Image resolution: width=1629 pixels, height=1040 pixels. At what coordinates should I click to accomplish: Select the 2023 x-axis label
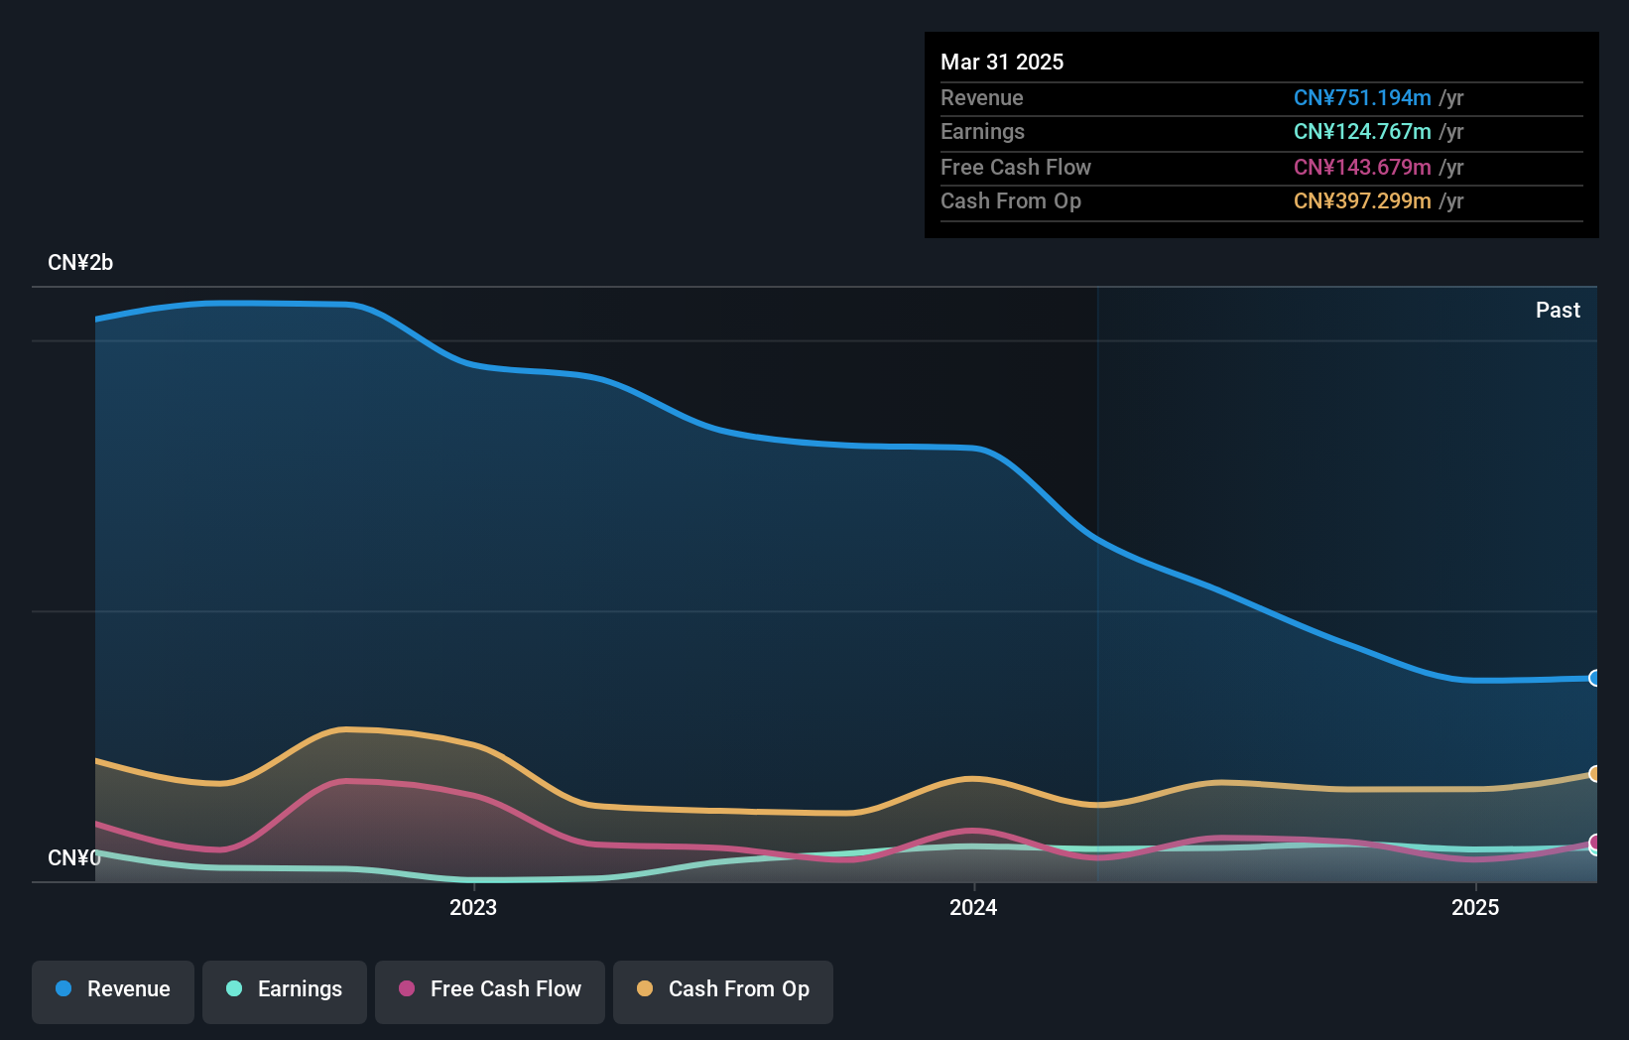click(x=473, y=907)
